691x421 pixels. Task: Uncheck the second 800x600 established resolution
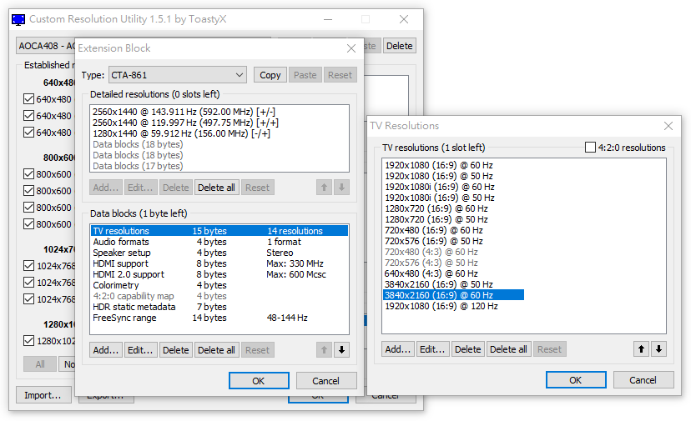(x=28, y=191)
